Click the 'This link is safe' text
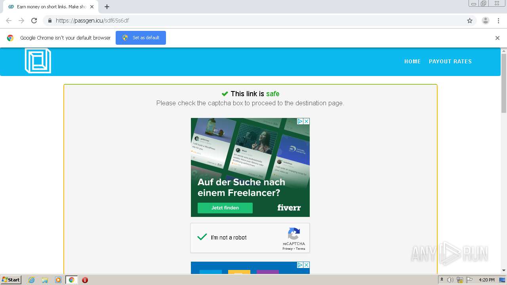The width and height of the screenshot is (507, 285). [255, 94]
